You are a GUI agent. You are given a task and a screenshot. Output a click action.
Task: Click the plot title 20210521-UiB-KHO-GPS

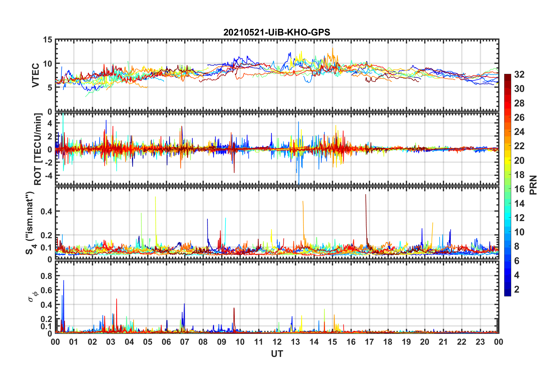pyautogui.click(x=277, y=32)
